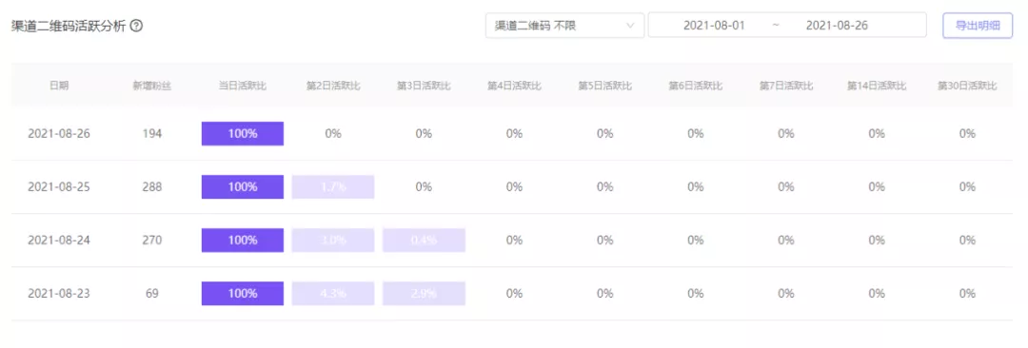Click the 第14日活跃比 column header
The width and height of the screenshot is (1028, 348).
pyautogui.click(x=877, y=86)
